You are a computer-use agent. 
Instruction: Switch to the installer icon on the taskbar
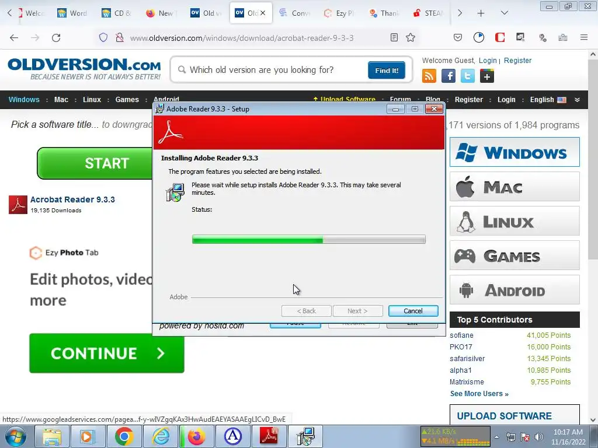tap(305, 436)
